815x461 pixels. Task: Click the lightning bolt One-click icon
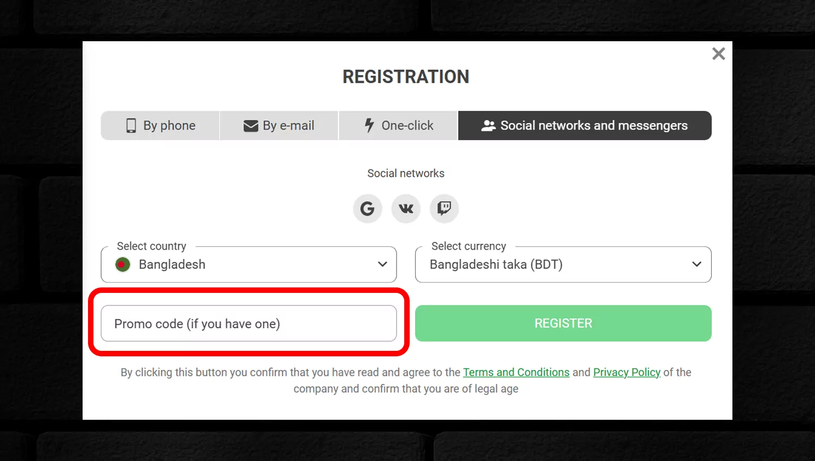tap(369, 125)
